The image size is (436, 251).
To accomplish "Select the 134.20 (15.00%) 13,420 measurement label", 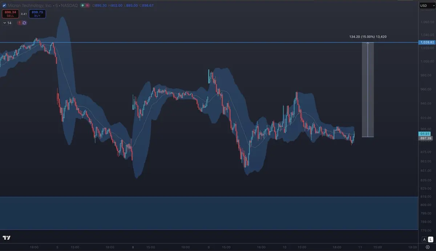I will pos(368,37).
